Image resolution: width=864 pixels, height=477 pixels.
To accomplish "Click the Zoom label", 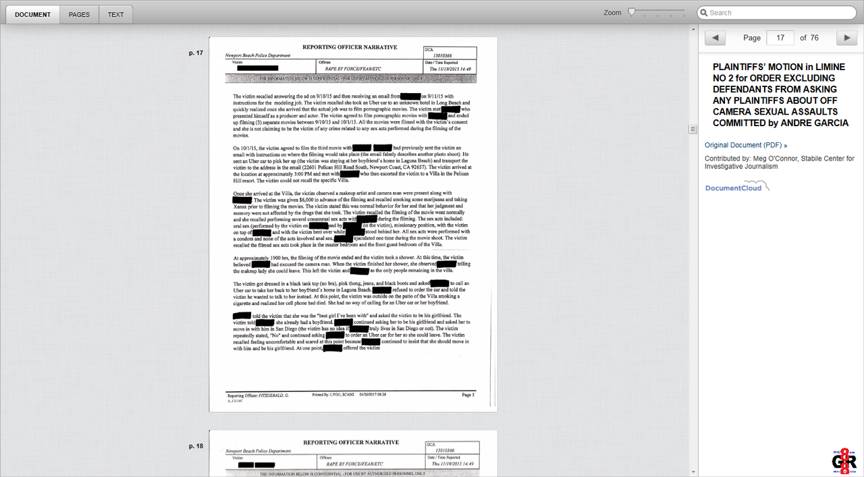I will pos(612,13).
